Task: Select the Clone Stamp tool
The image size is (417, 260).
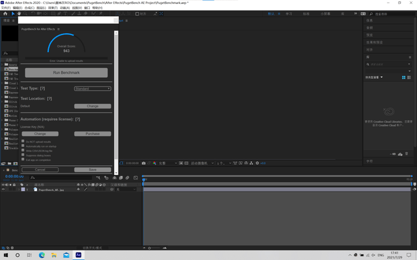Action: pyautogui.click(x=79, y=14)
